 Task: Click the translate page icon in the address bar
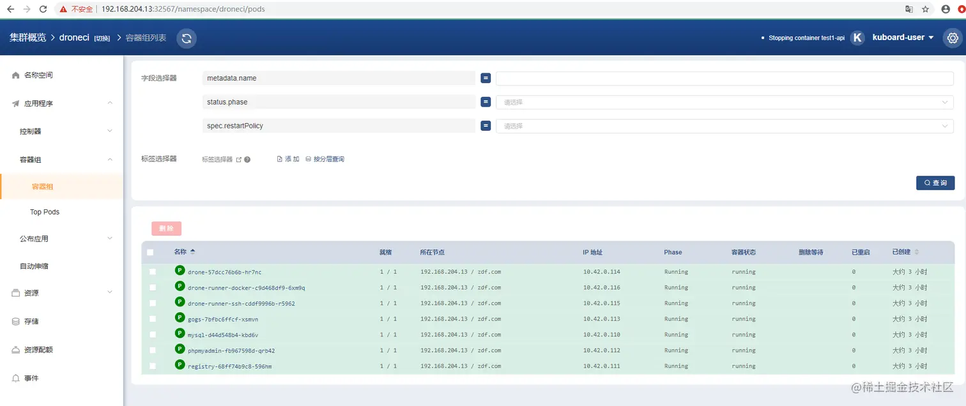(x=908, y=9)
